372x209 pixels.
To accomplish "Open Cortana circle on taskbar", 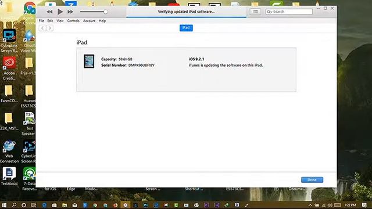I will 24,205.
